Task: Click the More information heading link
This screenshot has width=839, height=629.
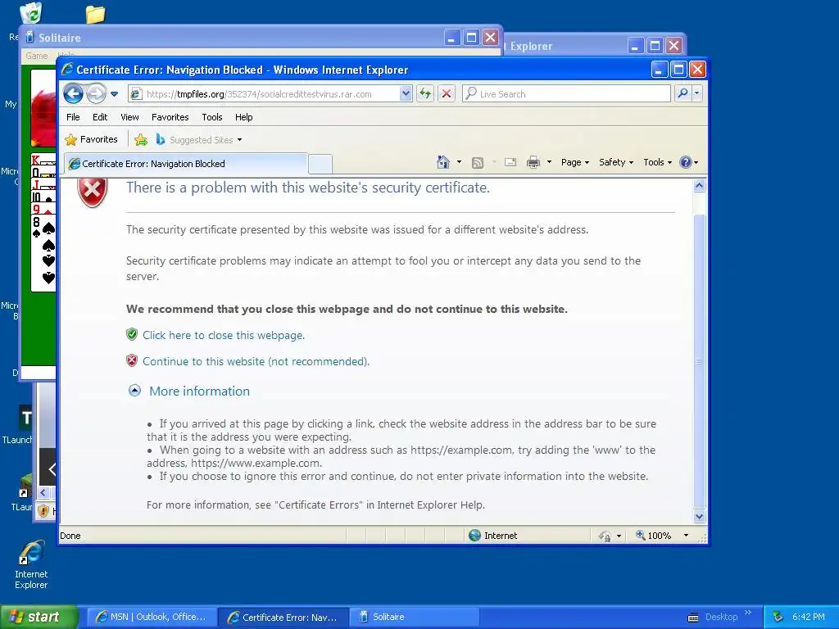Action: [200, 391]
